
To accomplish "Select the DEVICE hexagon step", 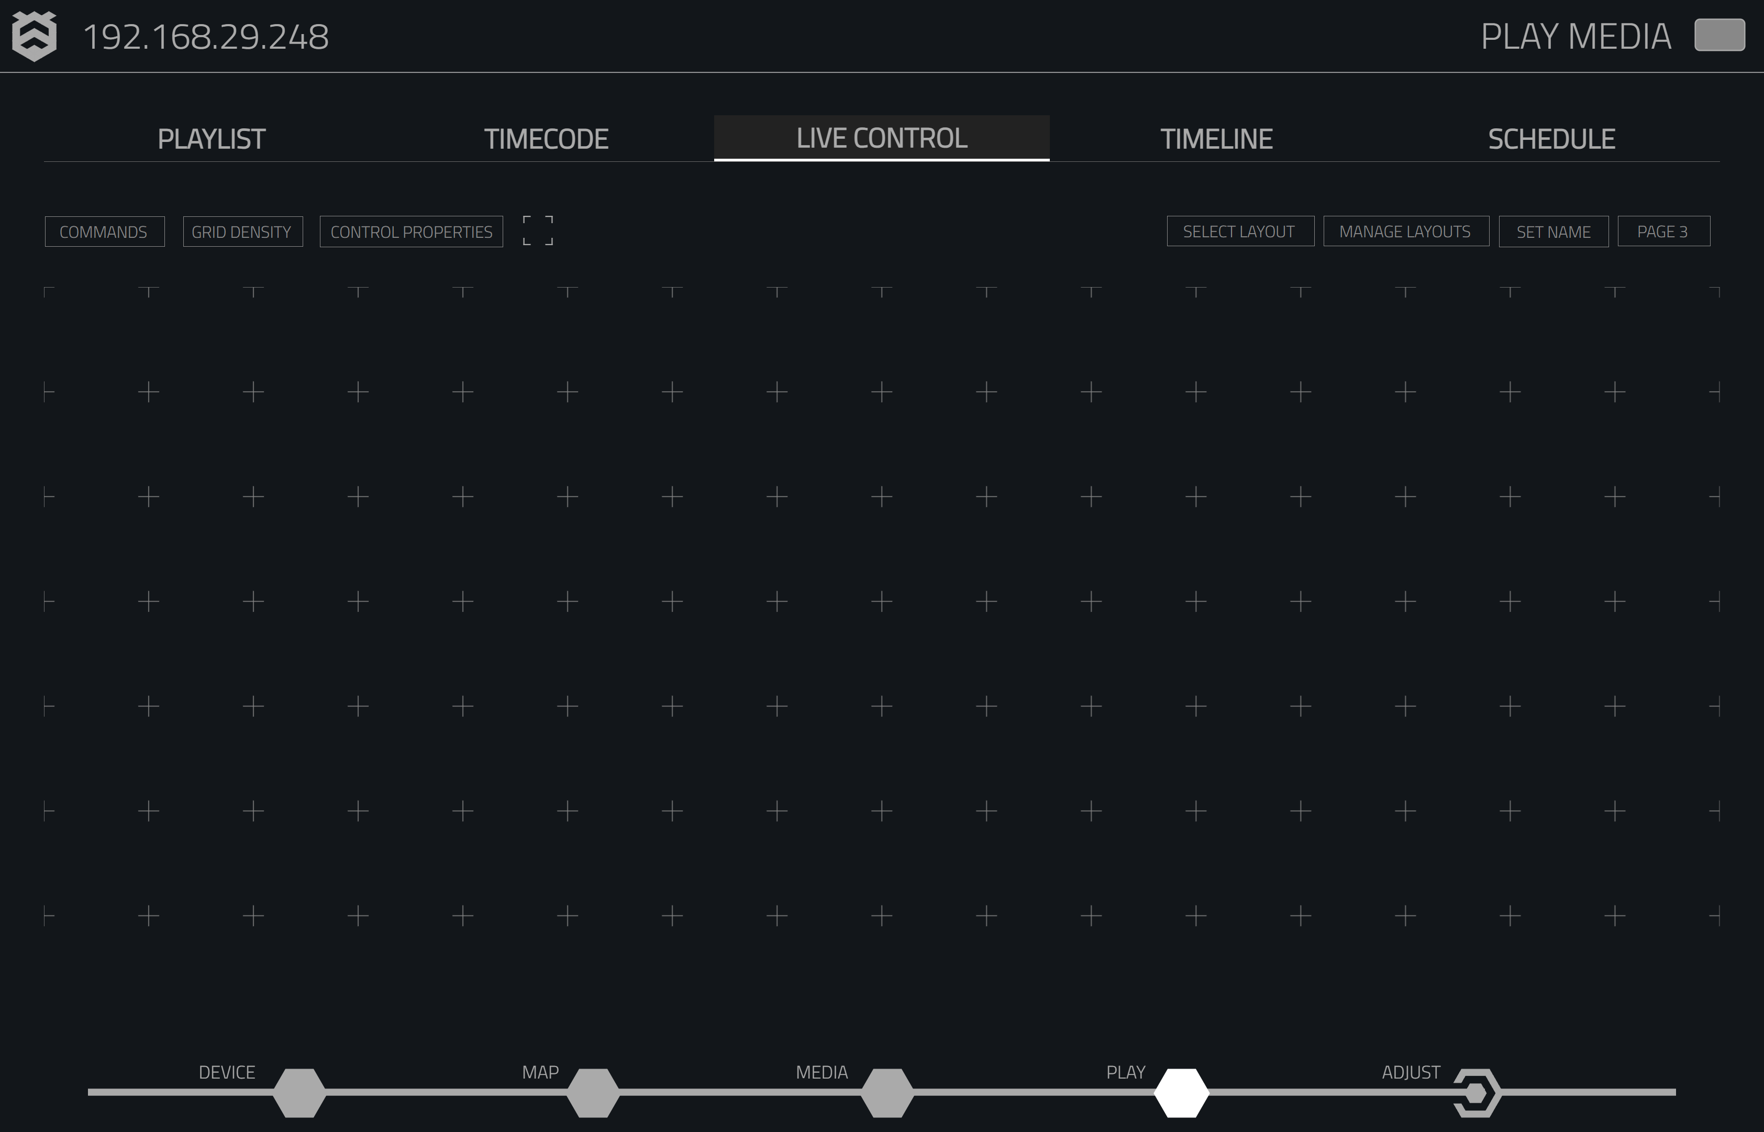I will [299, 1093].
